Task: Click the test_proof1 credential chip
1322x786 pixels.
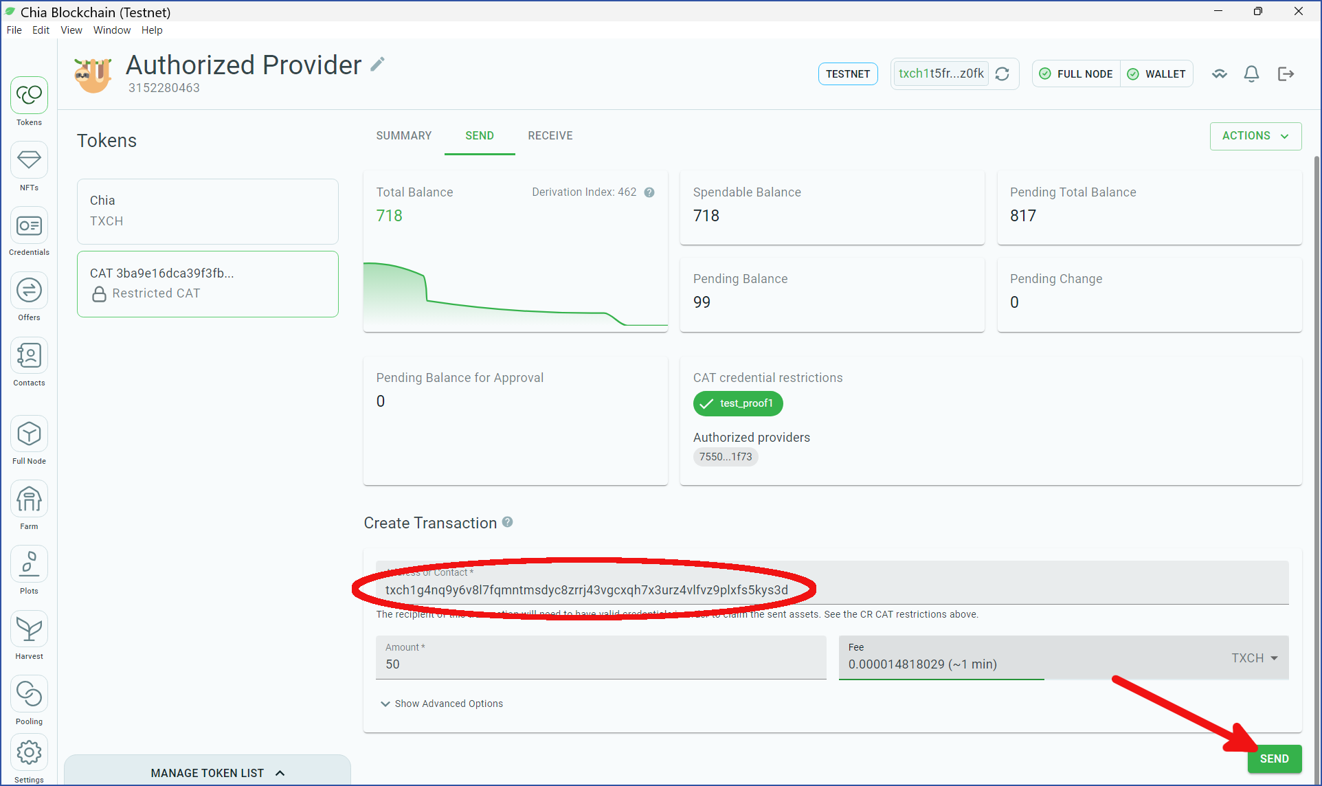Action: [738, 403]
